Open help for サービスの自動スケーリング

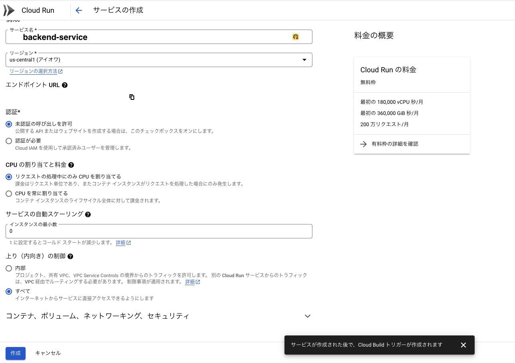click(x=88, y=214)
